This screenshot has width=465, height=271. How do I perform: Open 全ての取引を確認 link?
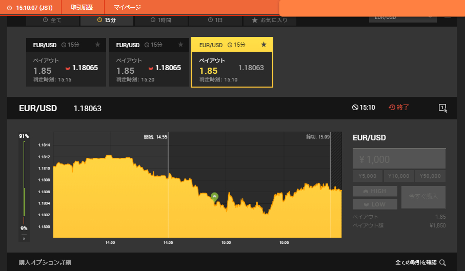(416, 262)
